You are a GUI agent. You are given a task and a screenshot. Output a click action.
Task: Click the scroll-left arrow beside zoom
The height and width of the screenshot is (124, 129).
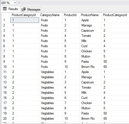pos(19,3)
